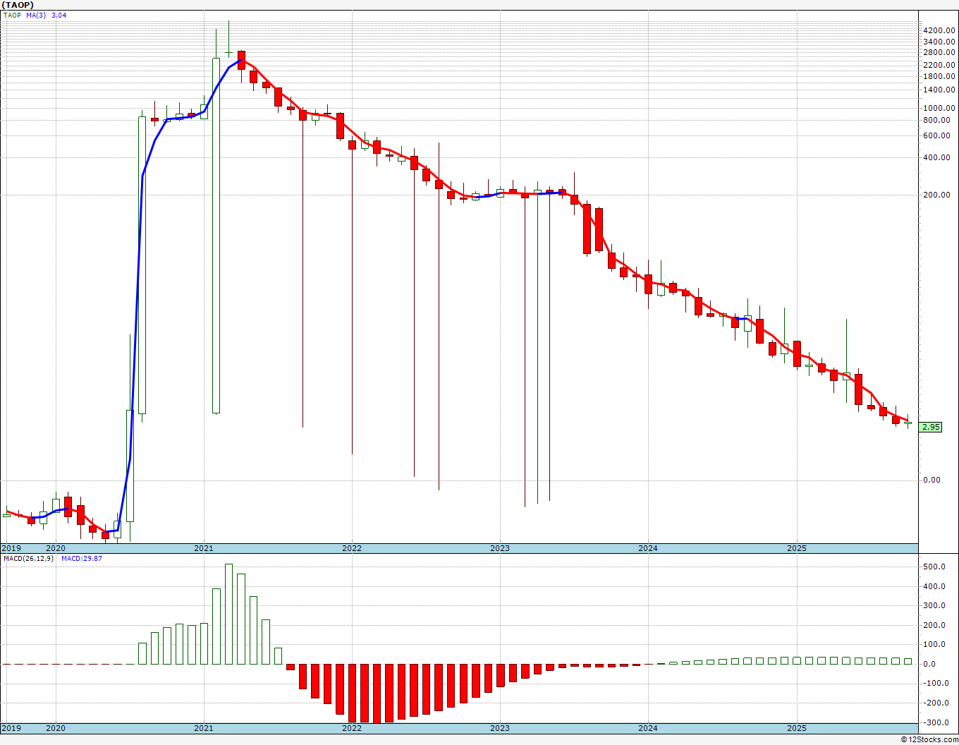
Task: Click the 2800.00 price axis label
Action: click(x=939, y=53)
